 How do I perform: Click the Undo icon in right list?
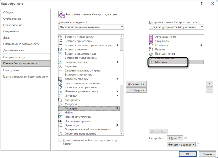click(x=151, y=45)
